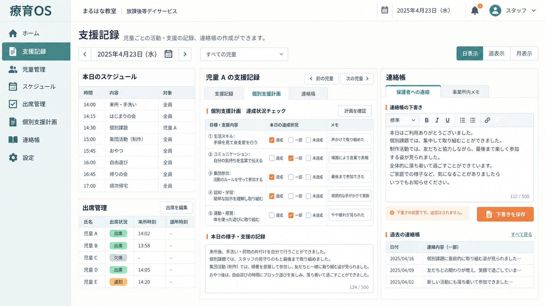Switch to the 個別支援計画 tab
545x306 pixels.
(x=266, y=94)
